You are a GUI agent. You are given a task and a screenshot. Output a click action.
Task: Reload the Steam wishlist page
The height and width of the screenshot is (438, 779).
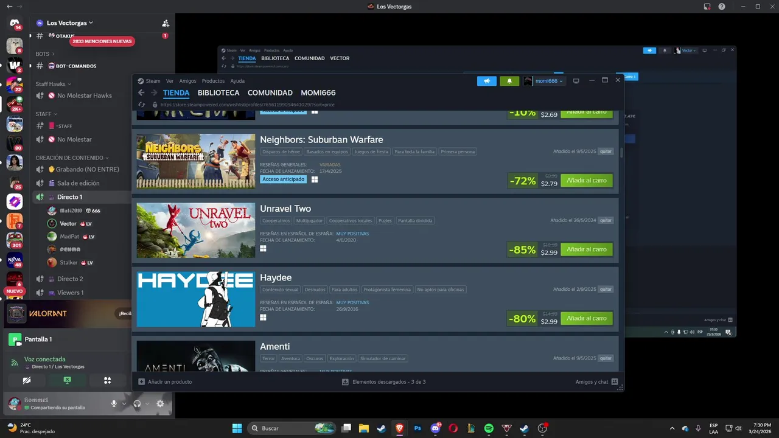tap(142, 105)
